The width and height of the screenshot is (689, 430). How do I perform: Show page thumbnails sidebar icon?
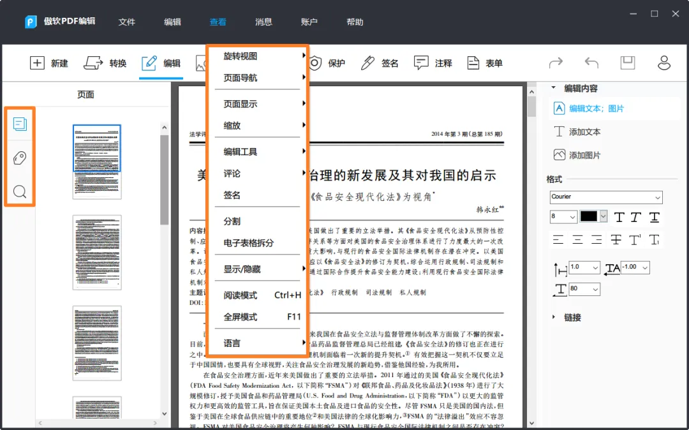click(20, 124)
